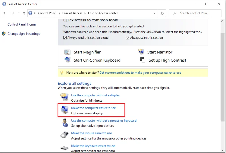
Task: Click the forward navigation arrow
Action: point(13,13)
